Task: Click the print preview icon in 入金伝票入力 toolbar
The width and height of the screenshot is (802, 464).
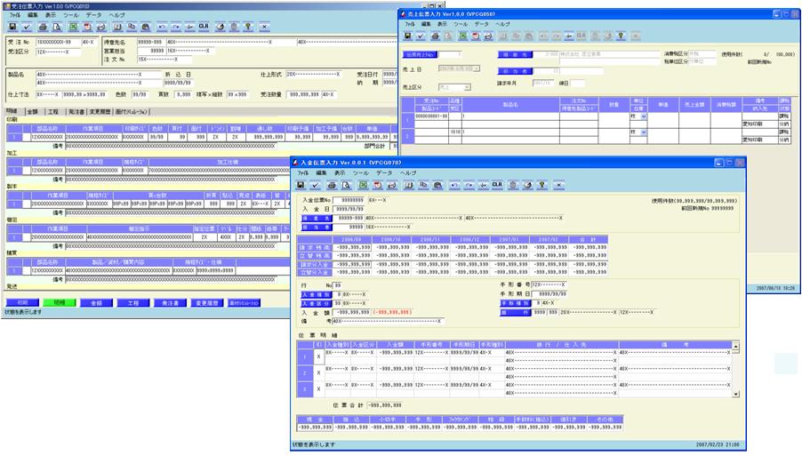Action: 346,185
